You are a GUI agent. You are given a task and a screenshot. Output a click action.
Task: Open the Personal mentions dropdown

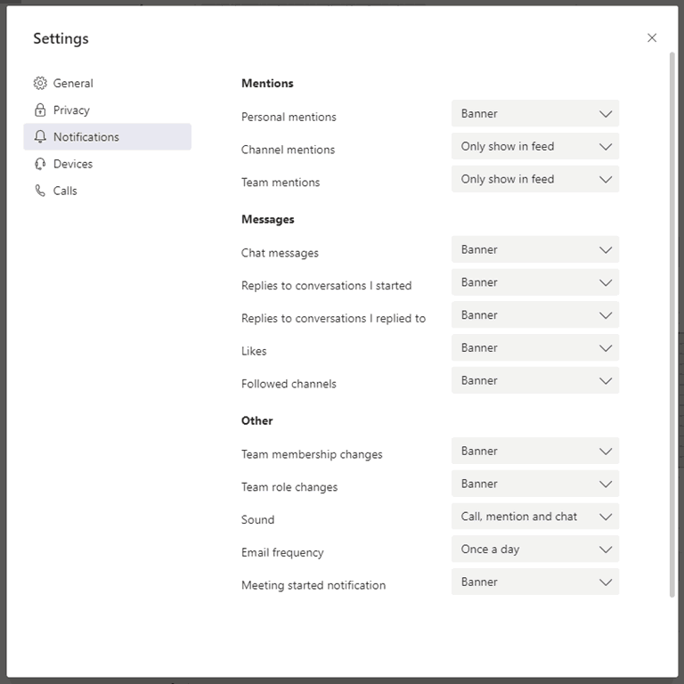pyautogui.click(x=534, y=114)
